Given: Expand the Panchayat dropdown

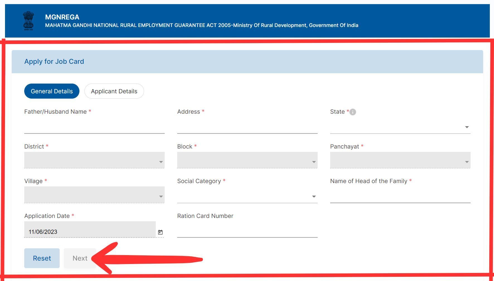Looking at the screenshot, I should pyautogui.click(x=400, y=160).
